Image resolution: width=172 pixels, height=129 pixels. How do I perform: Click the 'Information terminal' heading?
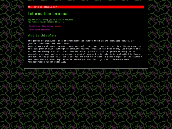tap(48, 14)
